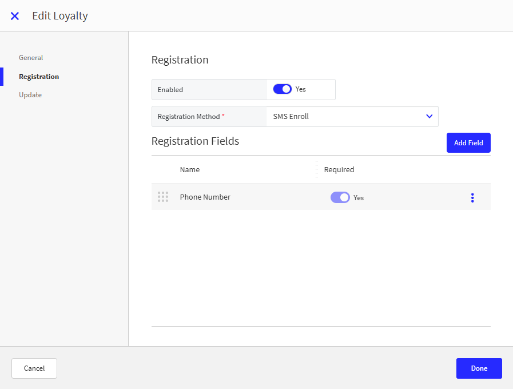Switch to the General section
This screenshot has width=513, height=389.
pyautogui.click(x=30, y=57)
